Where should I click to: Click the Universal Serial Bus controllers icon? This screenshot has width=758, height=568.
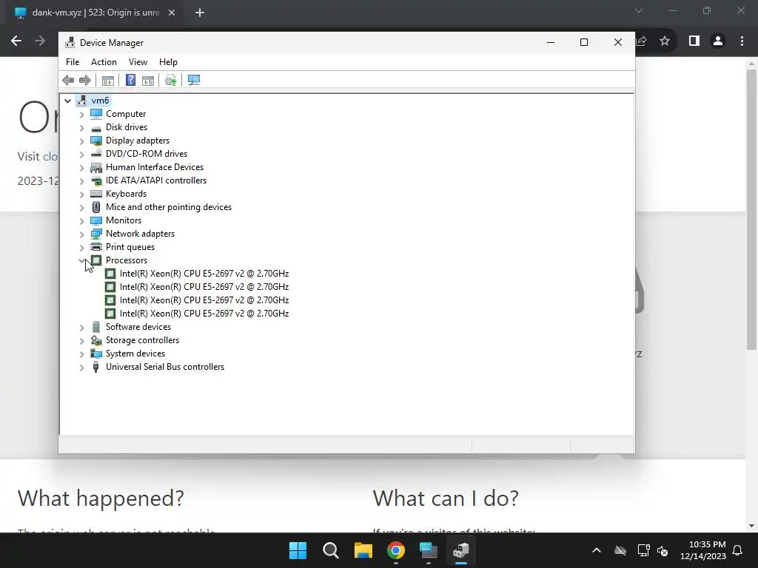tap(95, 367)
